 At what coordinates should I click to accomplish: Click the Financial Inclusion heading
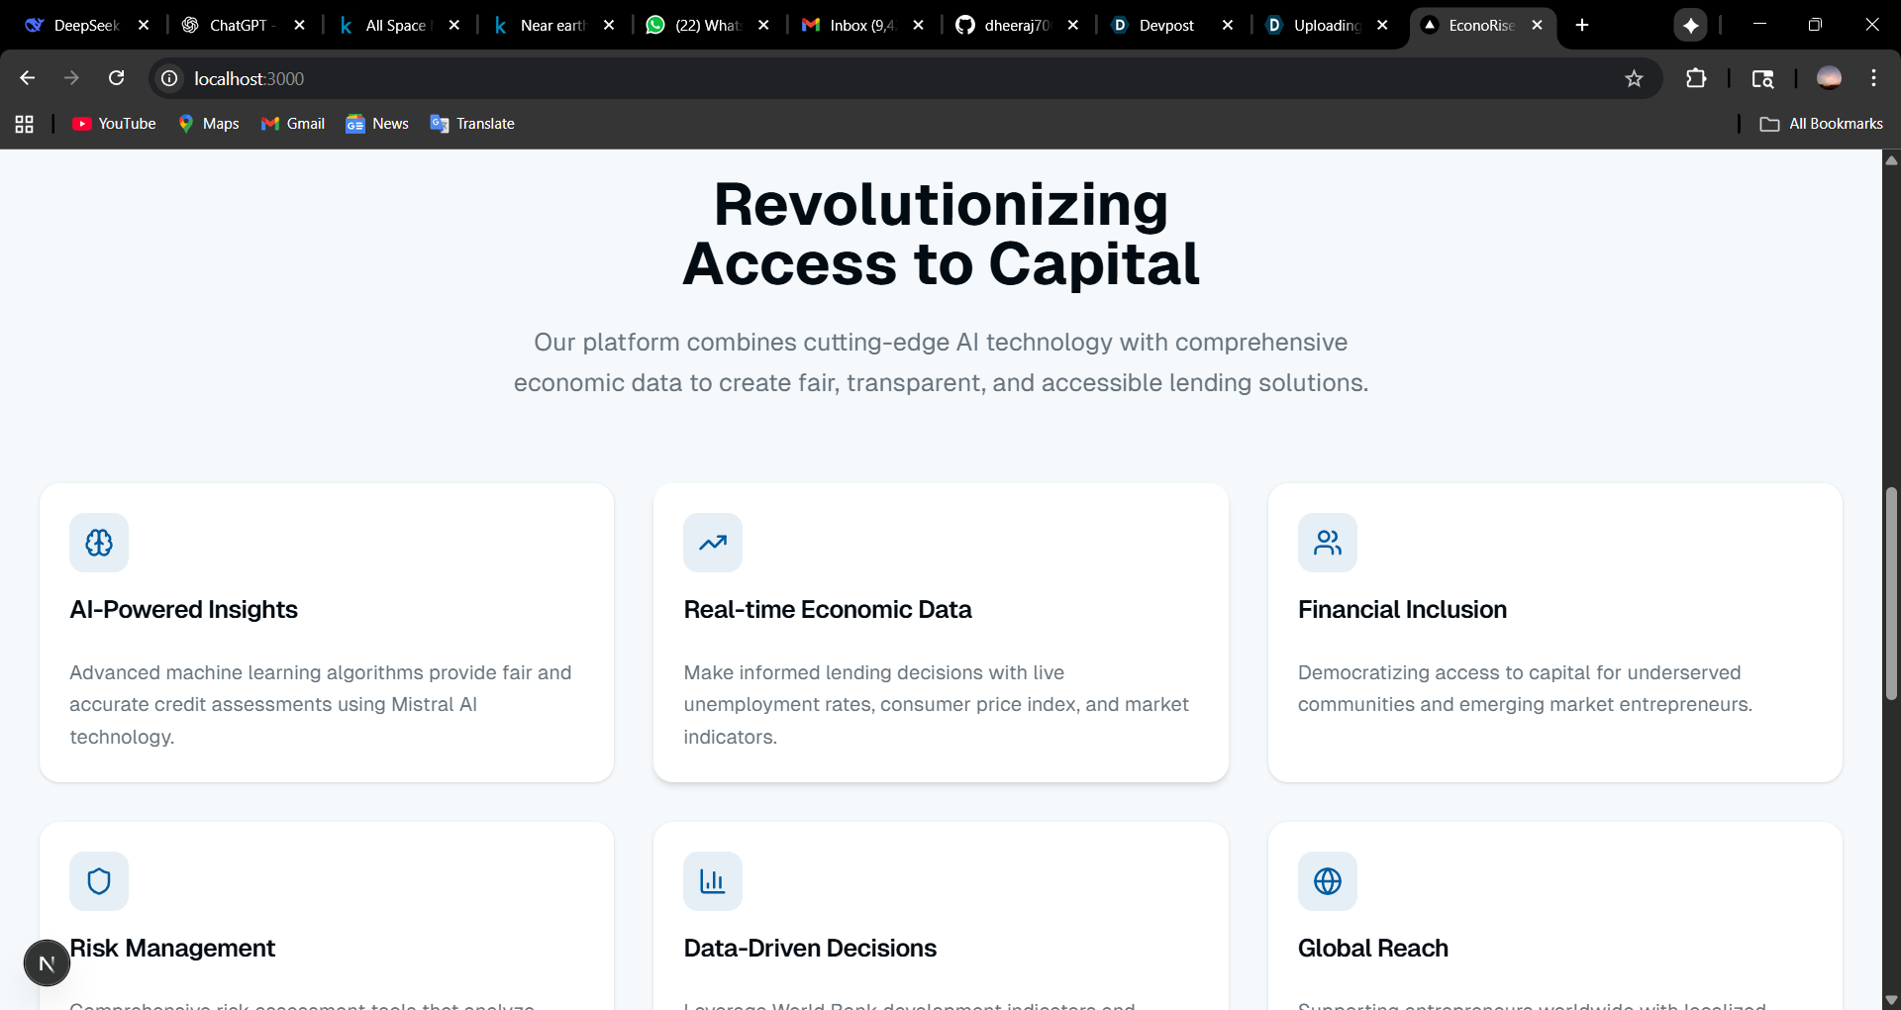click(x=1402, y=610)
